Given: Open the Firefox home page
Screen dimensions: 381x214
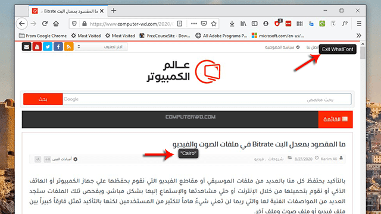Looking at the screenshot, I should 56,24.
